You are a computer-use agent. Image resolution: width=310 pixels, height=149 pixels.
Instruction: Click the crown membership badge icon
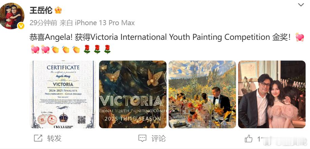coord(58,10)
